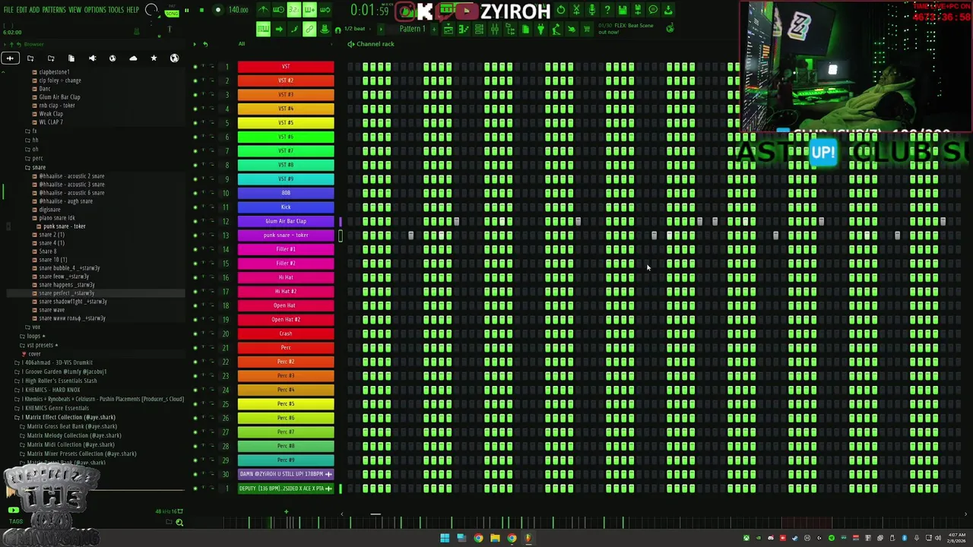Open the project info page icon
The image size is (973, 547).
(525, 29)
